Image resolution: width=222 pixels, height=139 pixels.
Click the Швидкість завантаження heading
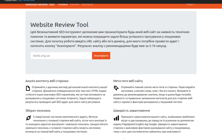coord(131,110)
